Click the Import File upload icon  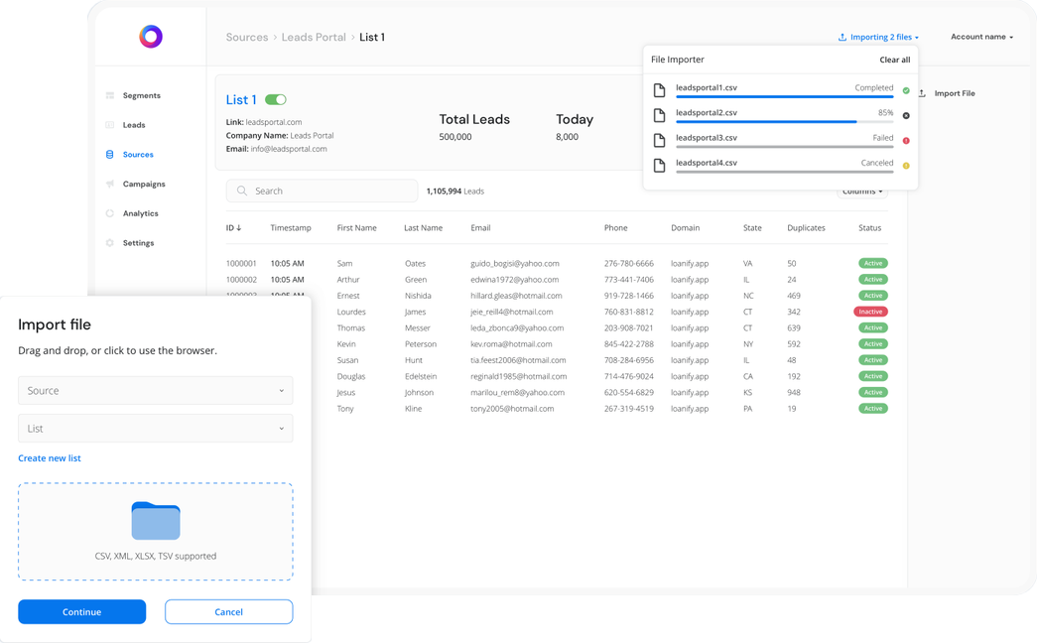coord(921,93)
